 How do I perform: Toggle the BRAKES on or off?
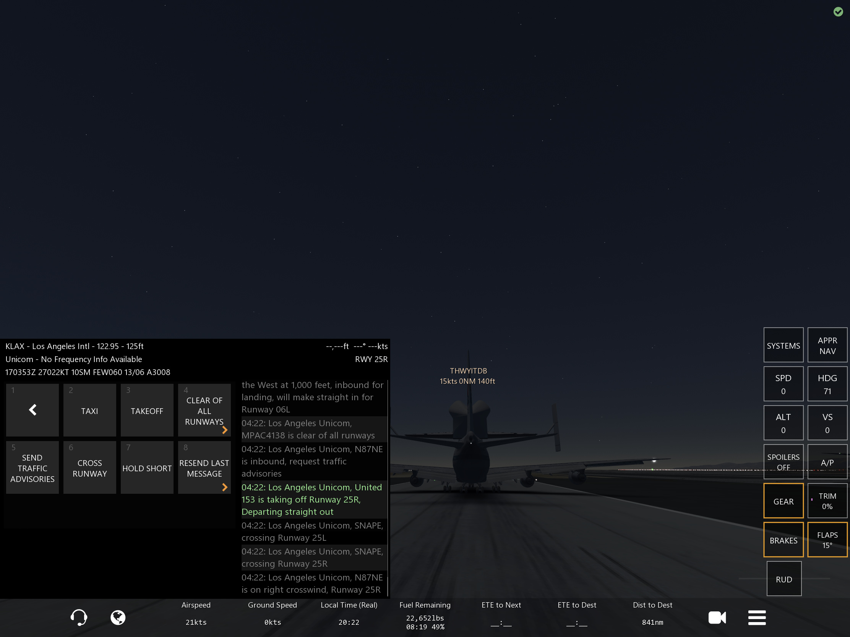click(783, 540)
